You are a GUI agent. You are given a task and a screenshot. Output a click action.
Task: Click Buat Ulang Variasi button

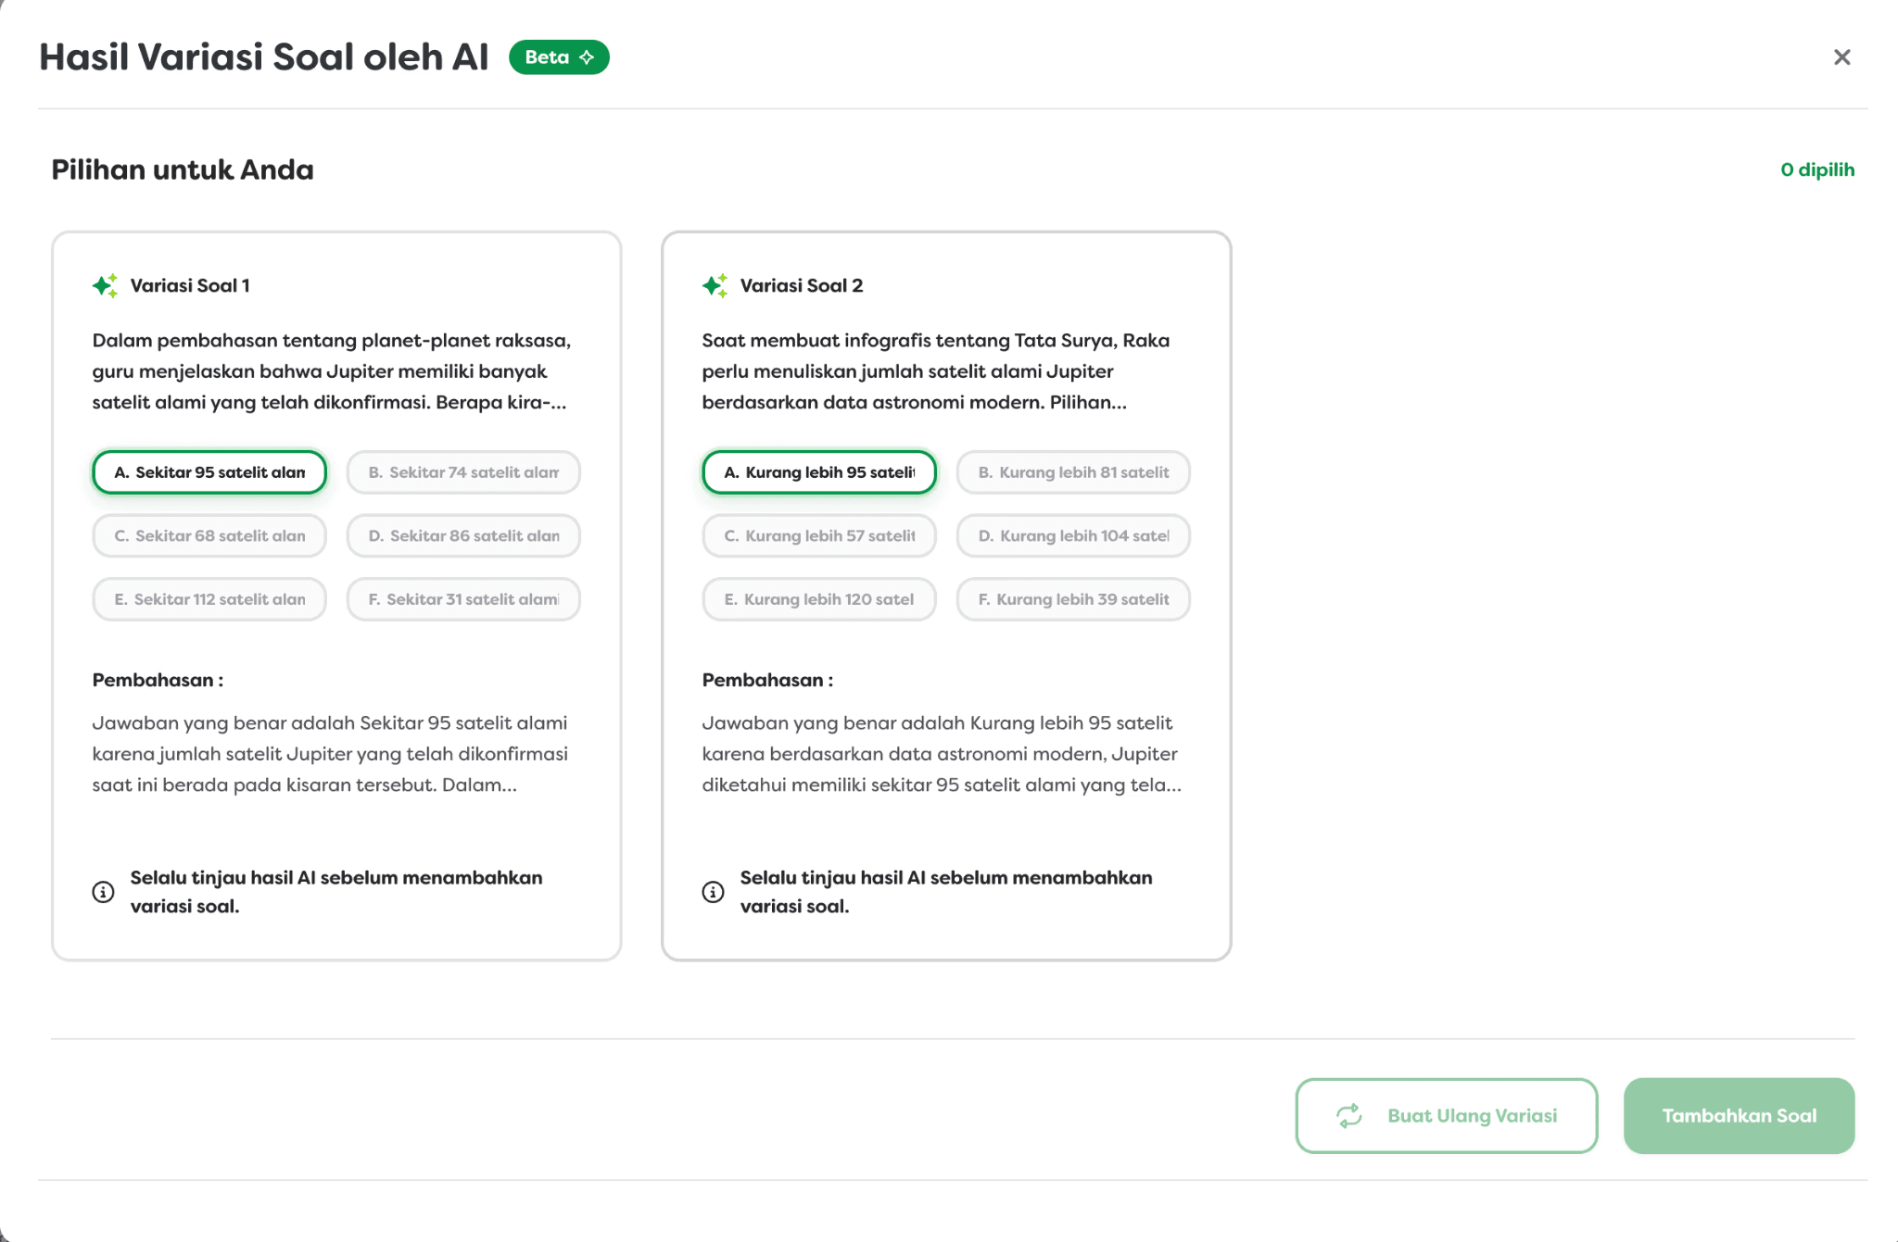tap(1447, 1116)
